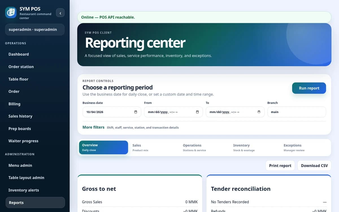Open Waiter progress in the sidebar
The width and height of the screenshot is (339, 212).
pos(35,141)
